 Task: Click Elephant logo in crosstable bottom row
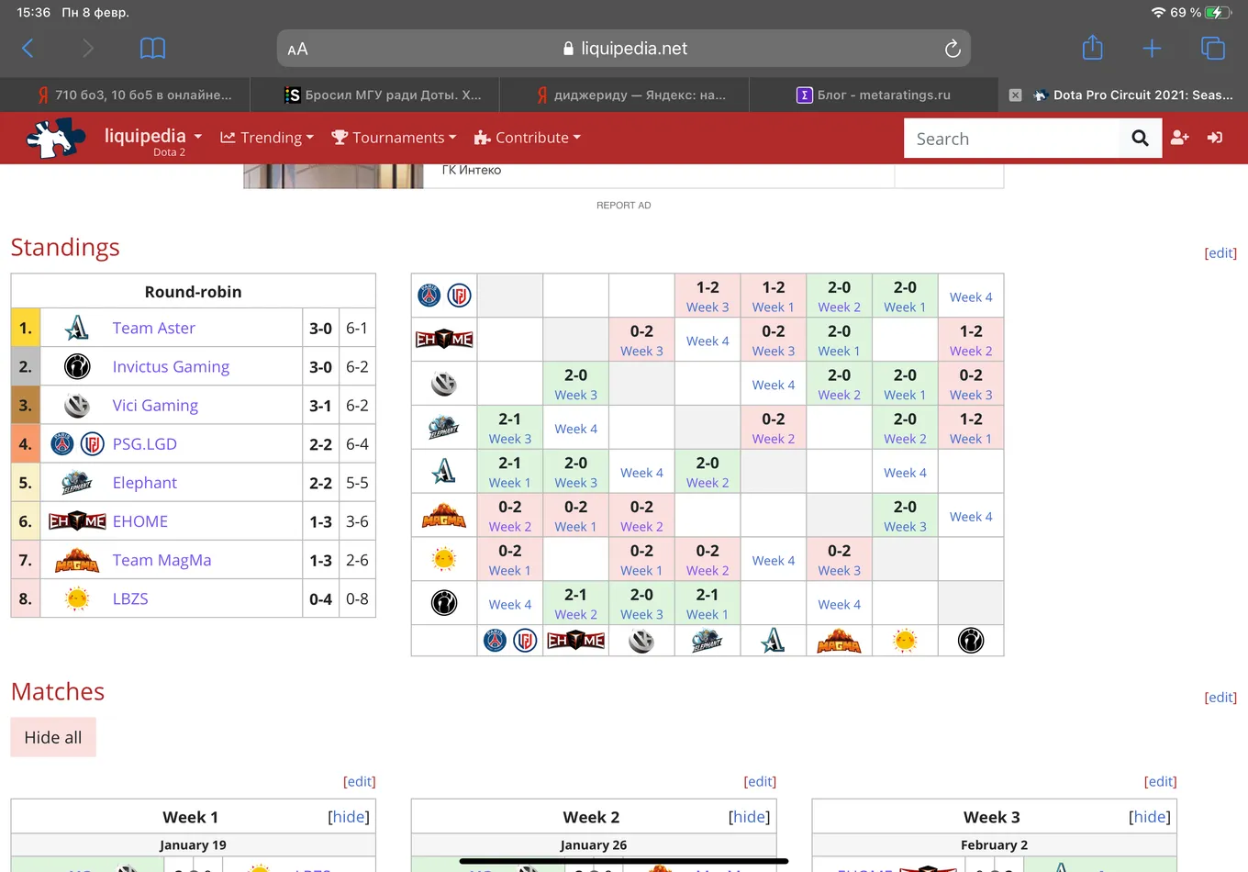(707, 641)
